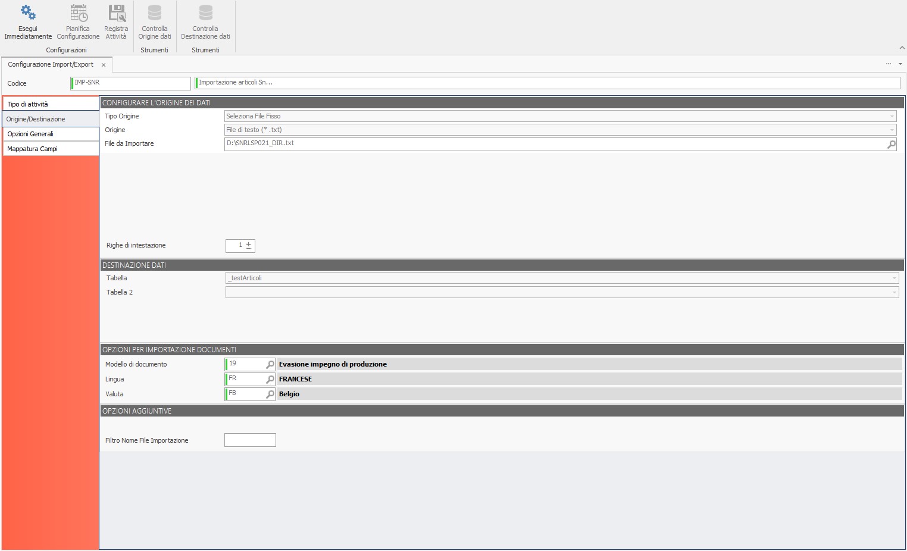This screenshot has height=551, width=907.
Task: Open lookup magnifier for Valuta field
Action: pos(270,394)
